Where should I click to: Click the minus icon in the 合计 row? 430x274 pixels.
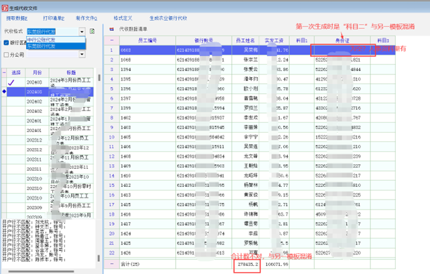(113, 265)
